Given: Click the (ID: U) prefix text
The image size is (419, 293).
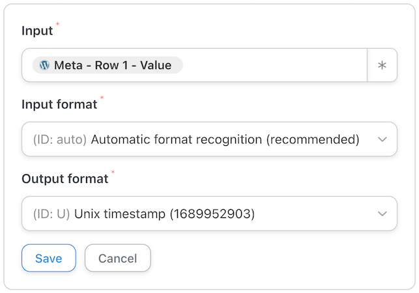Looking at the screenshot, I should (51, 214).
